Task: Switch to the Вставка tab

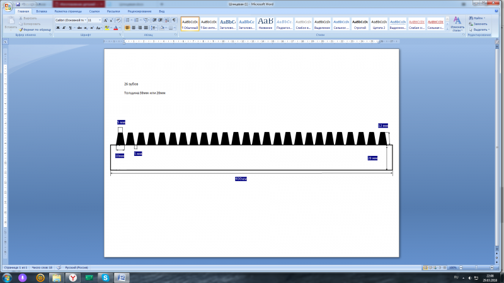Action: coord(42,11)
